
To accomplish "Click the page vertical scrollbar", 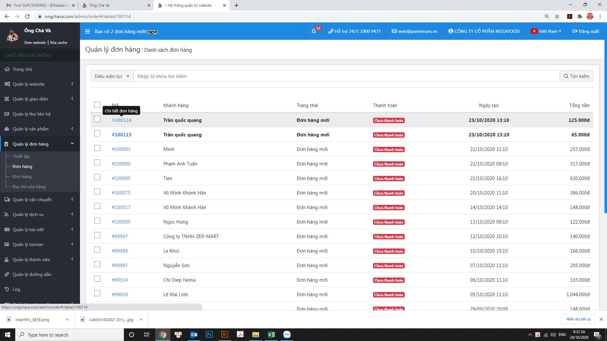I will pyautogui.click(x=605, y=126).
